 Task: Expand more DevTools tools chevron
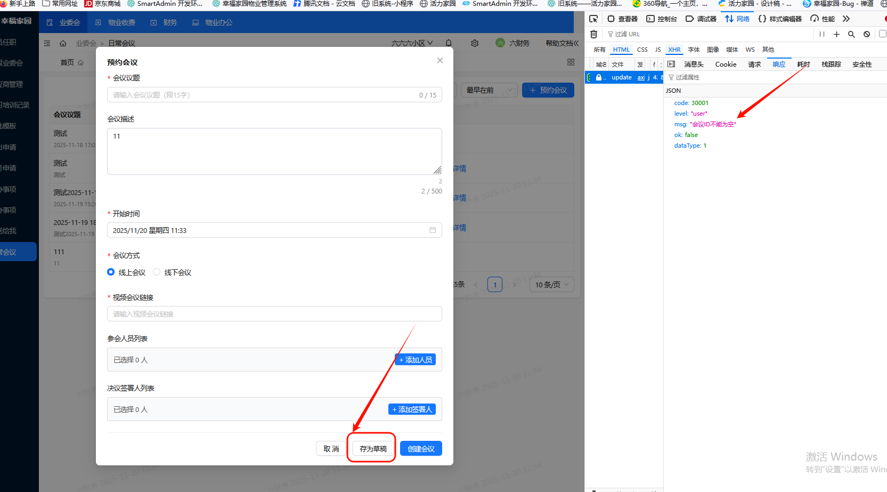(x=846, y=19)
